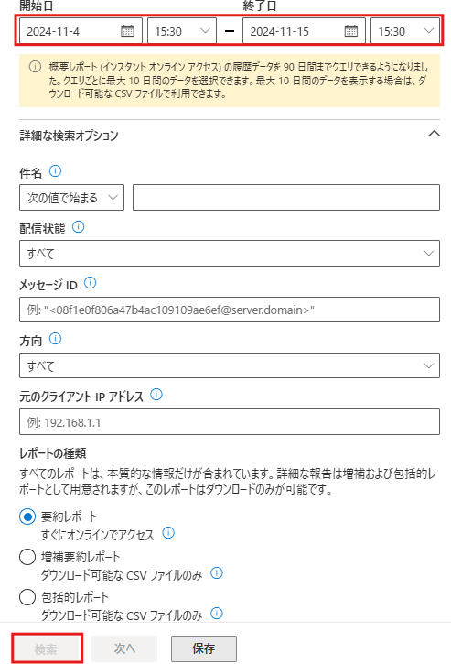Click the メッセージ ID input field
The height and width of the screenshot is (664, 451).
tap(230, 310)
